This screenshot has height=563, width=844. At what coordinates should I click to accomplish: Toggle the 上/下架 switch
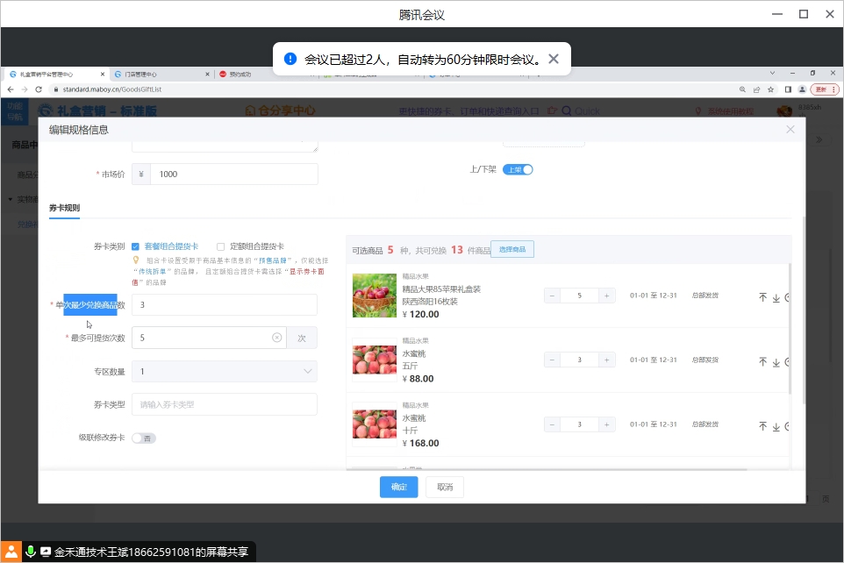click(x=518, y=169)
